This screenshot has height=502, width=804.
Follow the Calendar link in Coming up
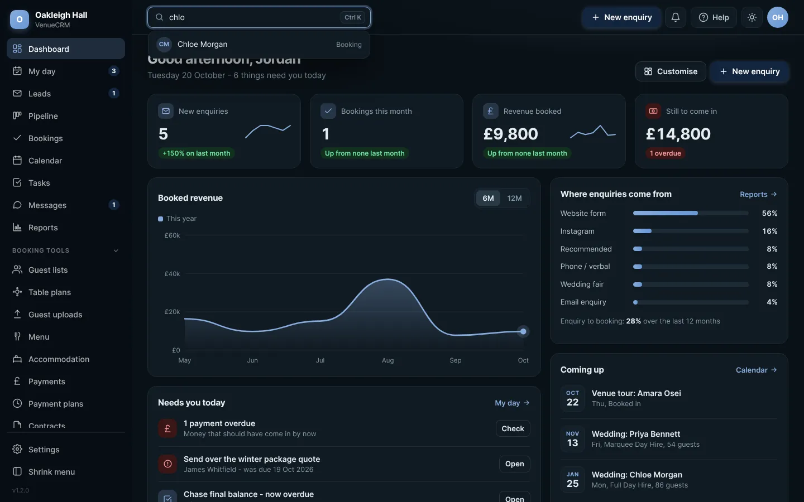click(757, 370)
